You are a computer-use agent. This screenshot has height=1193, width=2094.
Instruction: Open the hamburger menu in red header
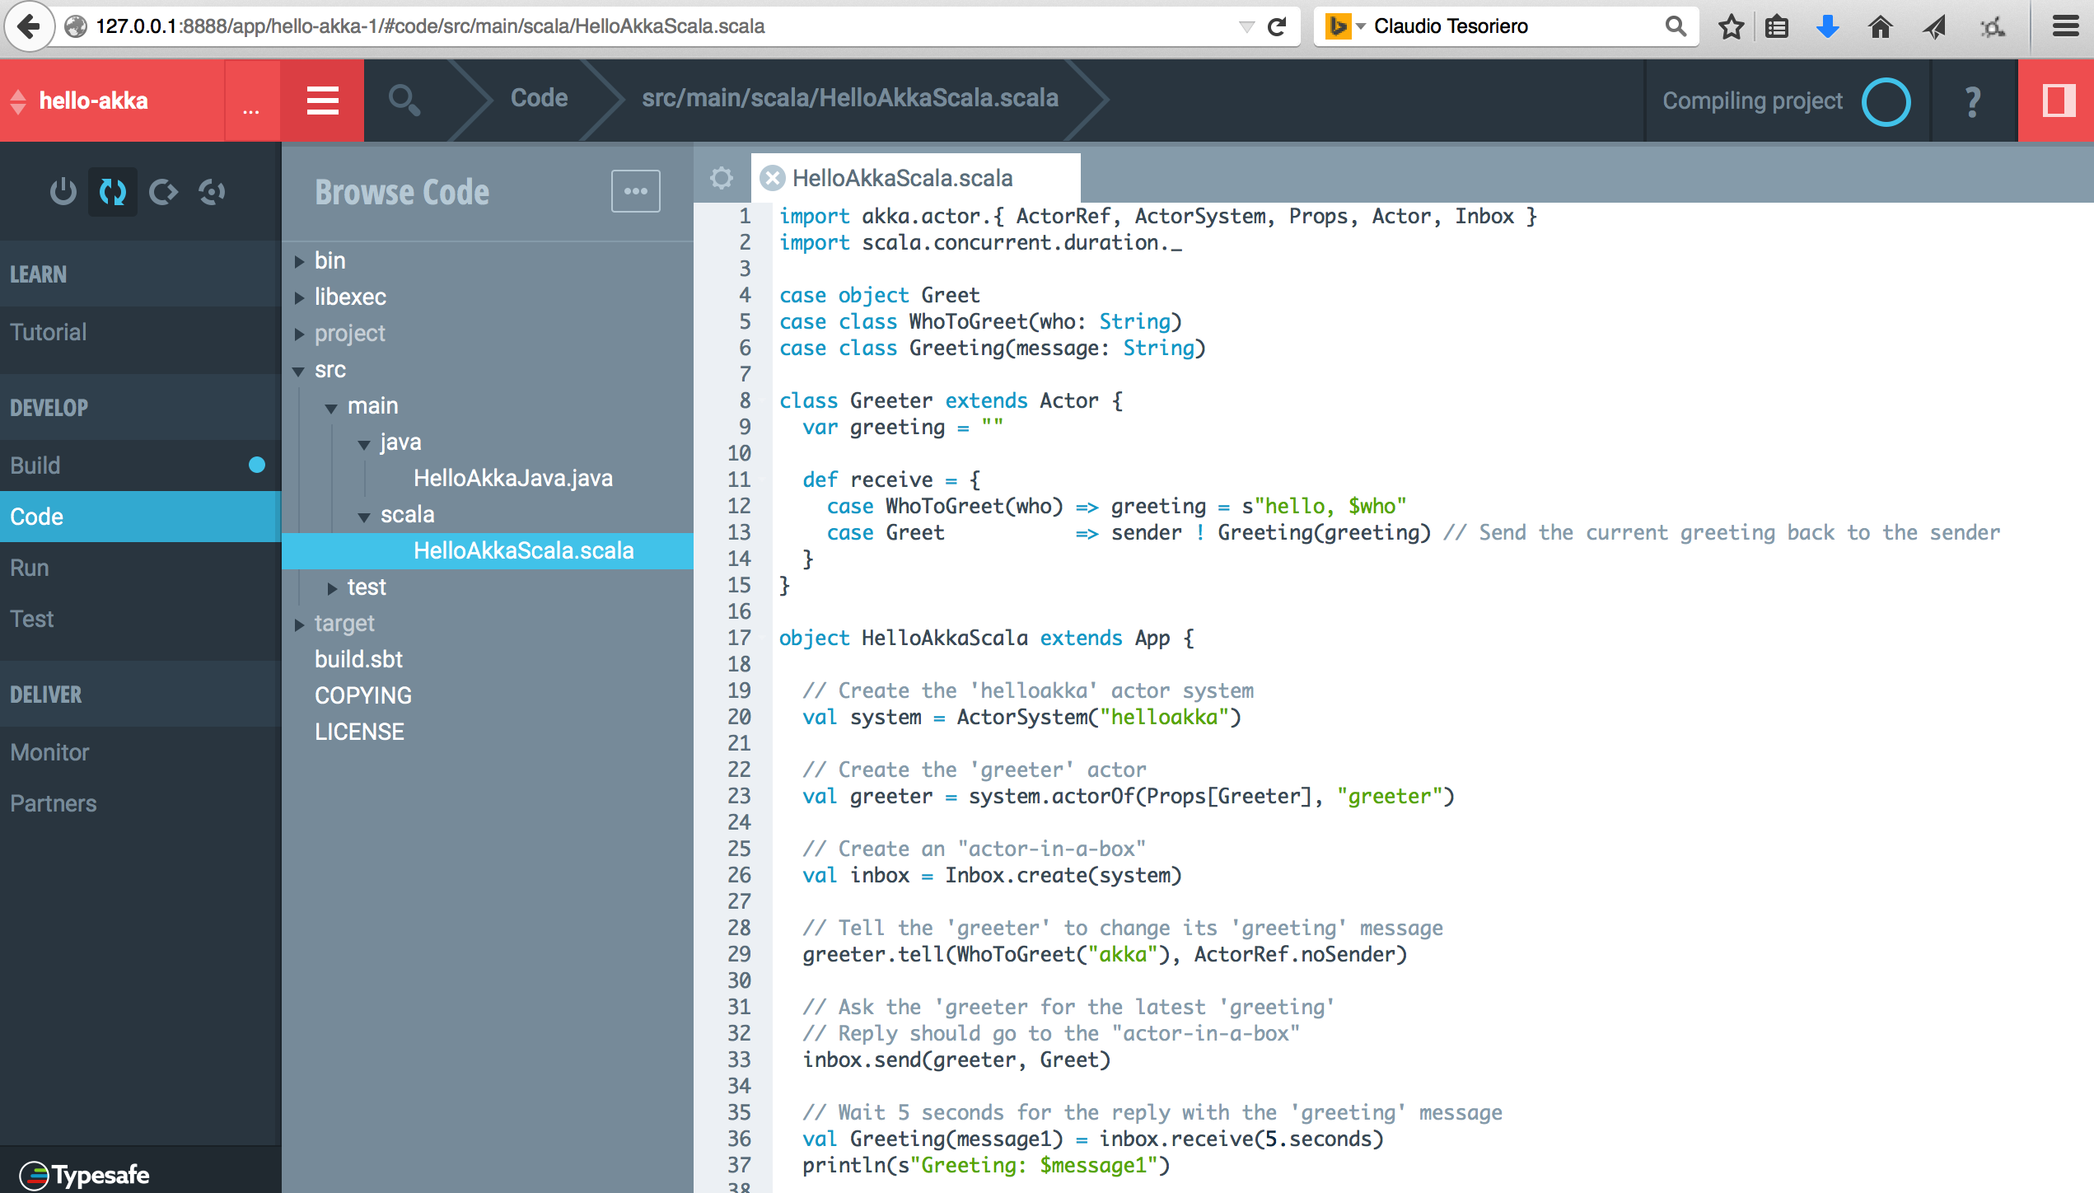click(x=322, y=101)
